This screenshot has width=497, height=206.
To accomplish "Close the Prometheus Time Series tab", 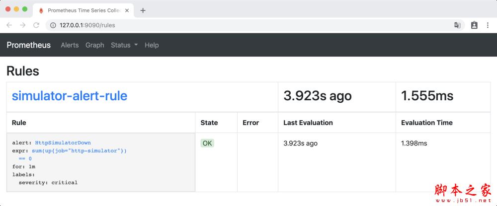I will click(126, 10).
